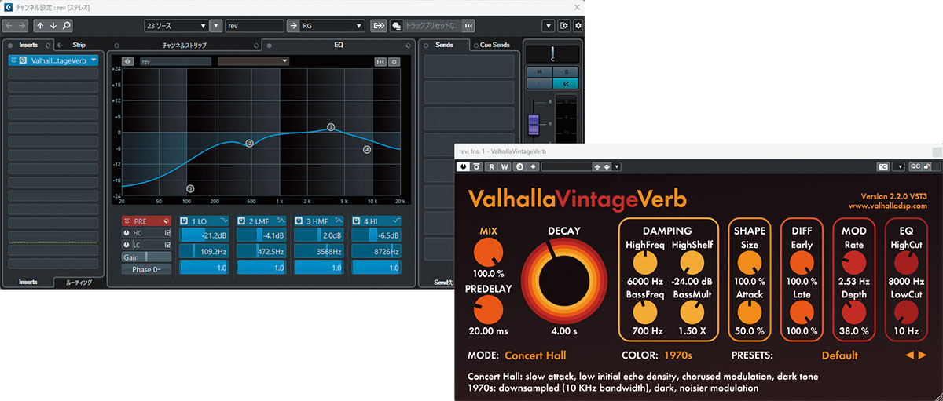Viewport: 943px width, 401px height.
Task: Toggle EQ band 4 HI on/off
Action: point(357,221)
